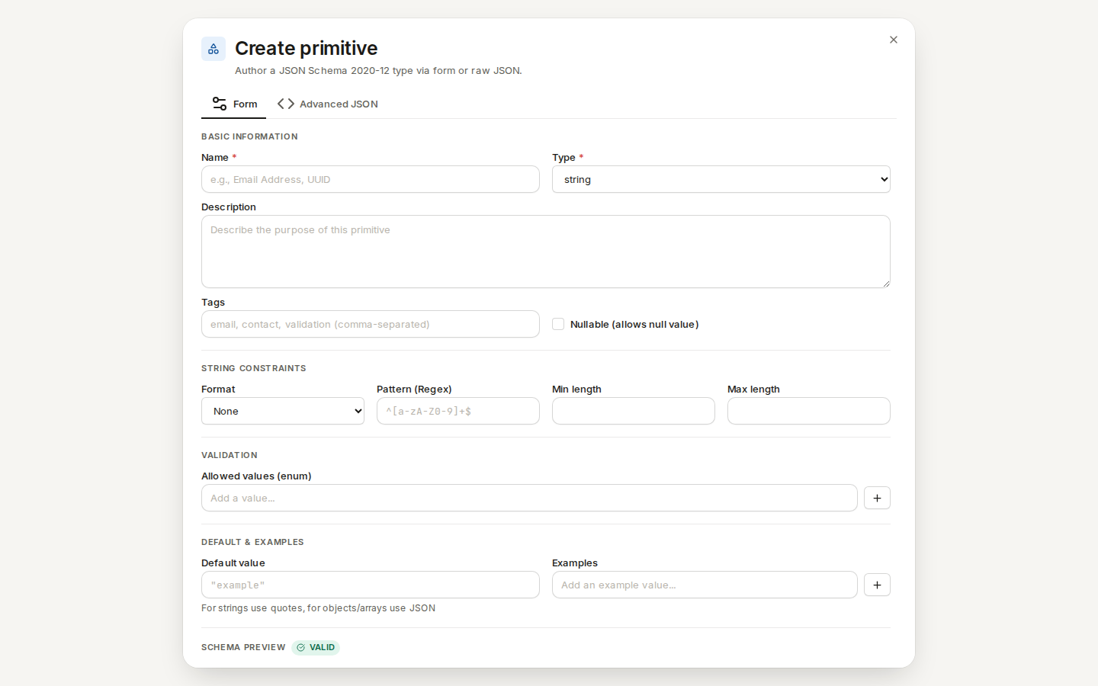Click the "DEFAULT & EXAMPLES" section heading

(x=252, y=542)
